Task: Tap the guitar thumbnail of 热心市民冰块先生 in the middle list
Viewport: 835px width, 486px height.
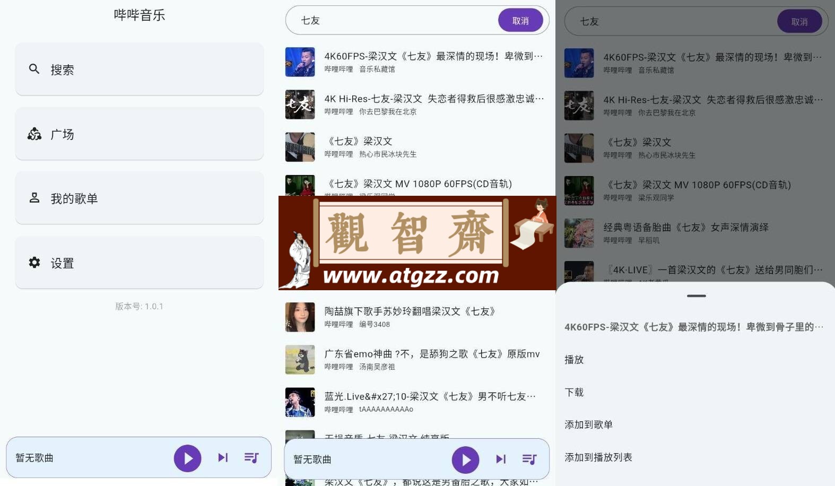Action: coord(300,147)
